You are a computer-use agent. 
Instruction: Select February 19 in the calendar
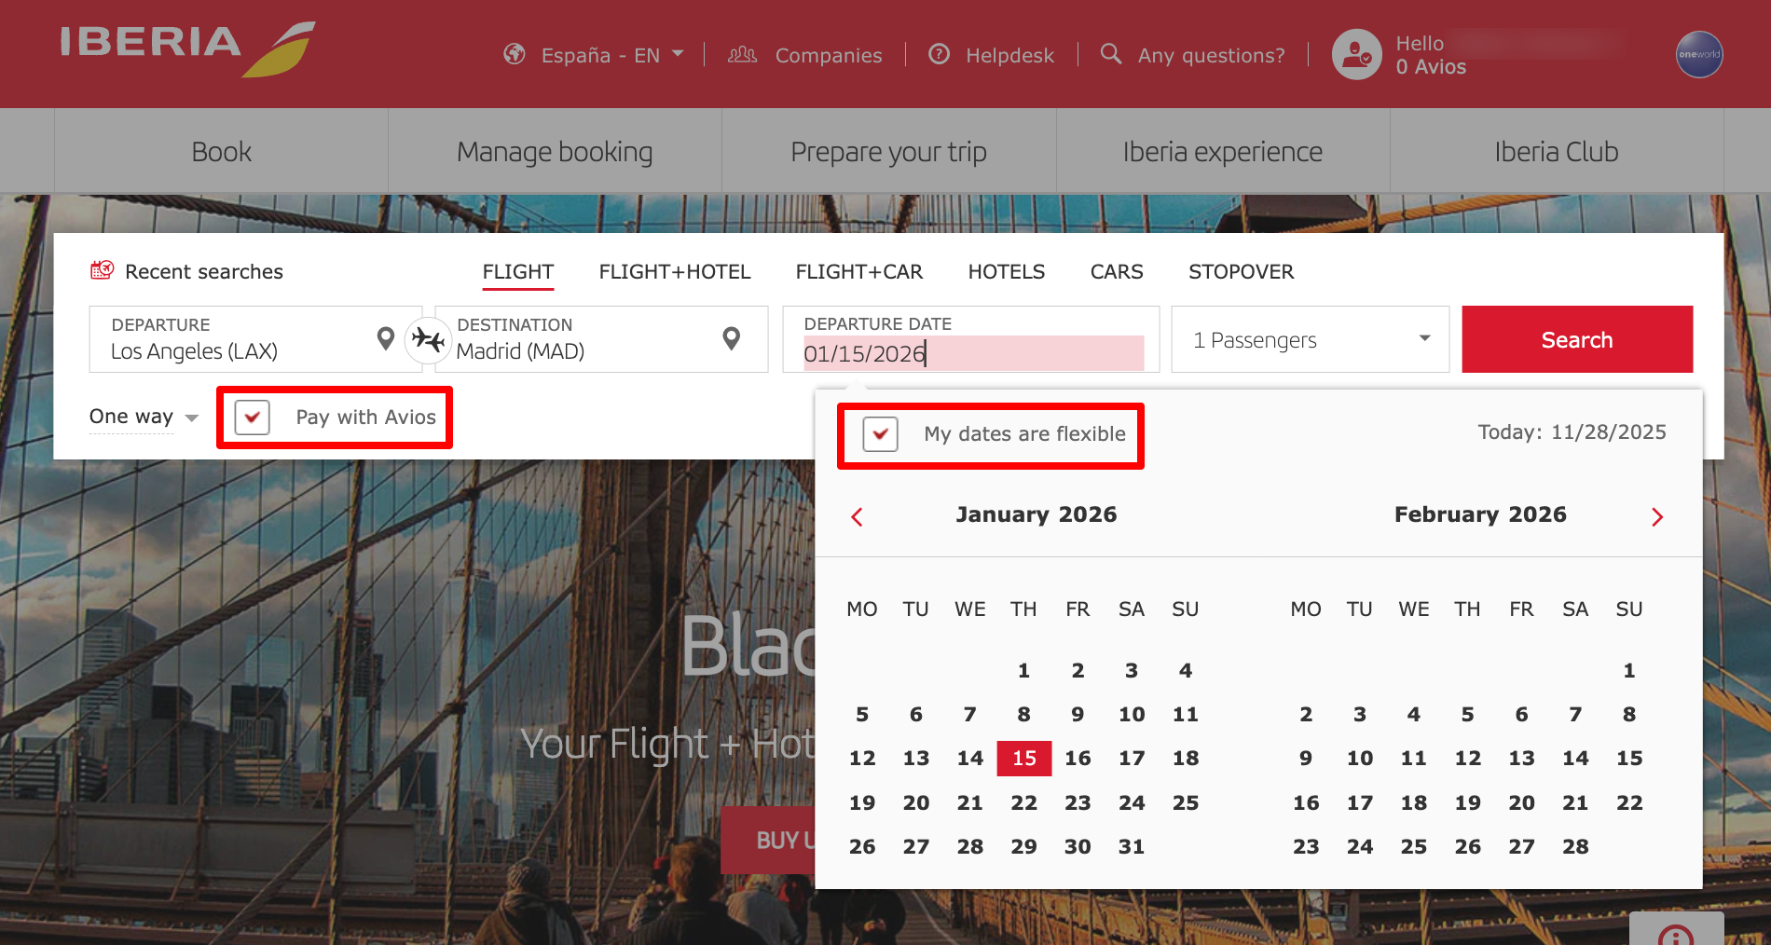tap(1467, 802)
